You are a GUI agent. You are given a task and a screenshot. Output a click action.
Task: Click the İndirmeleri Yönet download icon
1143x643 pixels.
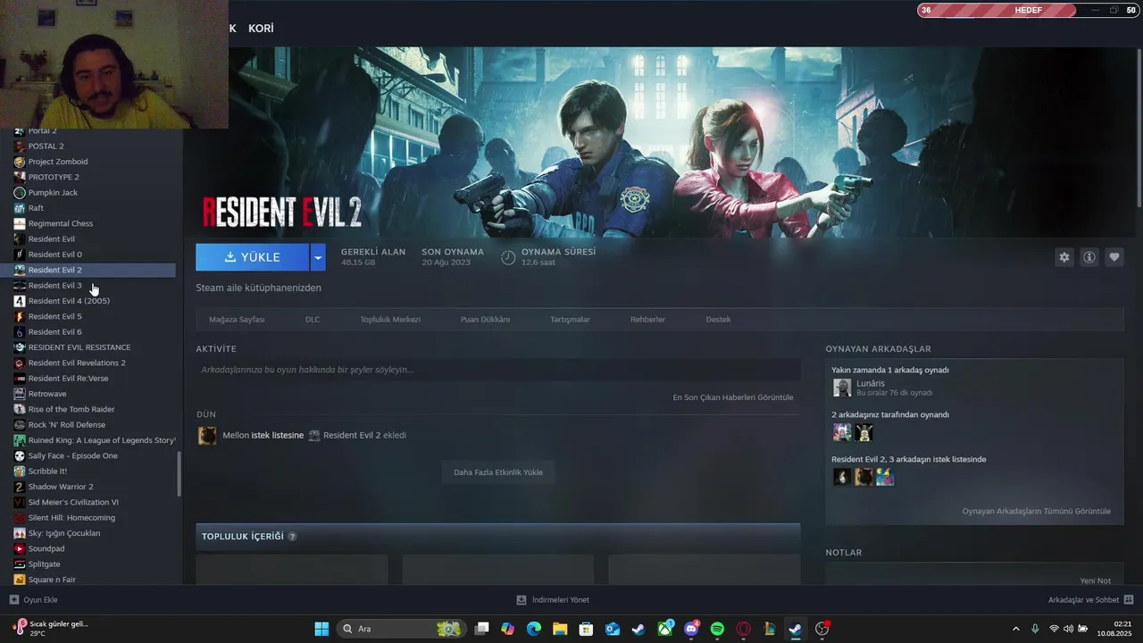point(521,600)
